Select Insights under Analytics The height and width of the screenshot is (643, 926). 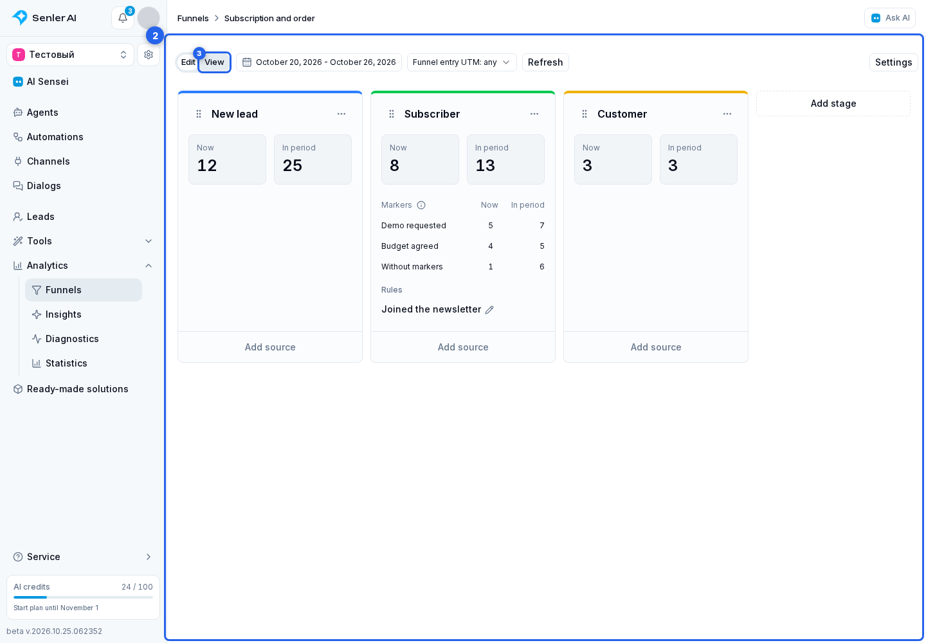pyautogui.click(x=84, y=314)
